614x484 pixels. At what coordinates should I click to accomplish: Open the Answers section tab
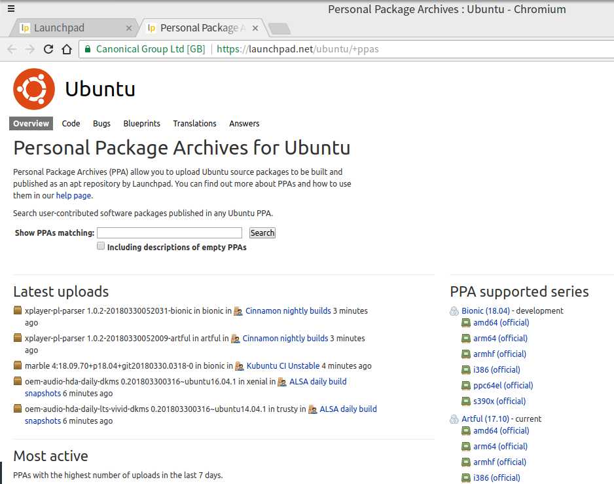tap(244, 123)
